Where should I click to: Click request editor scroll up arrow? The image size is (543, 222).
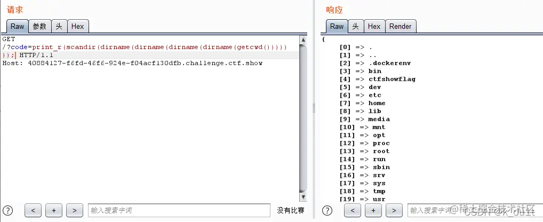pyautogui.click(x=304, y=39)
